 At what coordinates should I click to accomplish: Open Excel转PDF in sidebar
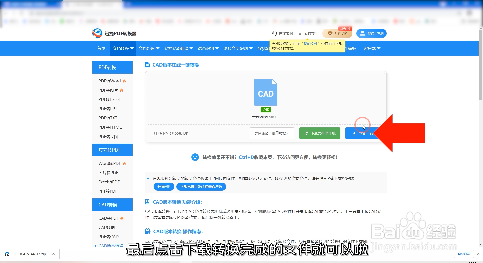coord(109,182)
